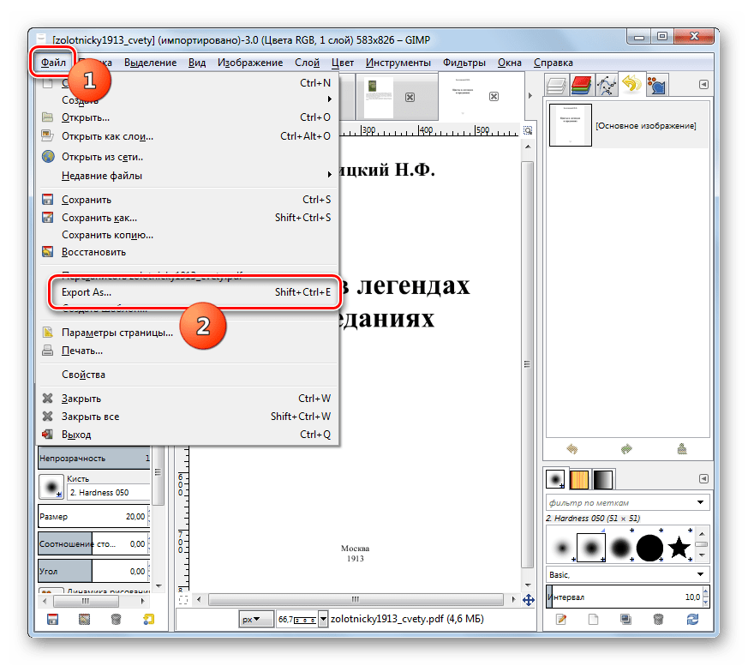Toggle Quick Mask at the canvas bottom-left corner
Viewport: 748px width, 666px height.
[183, 600]
